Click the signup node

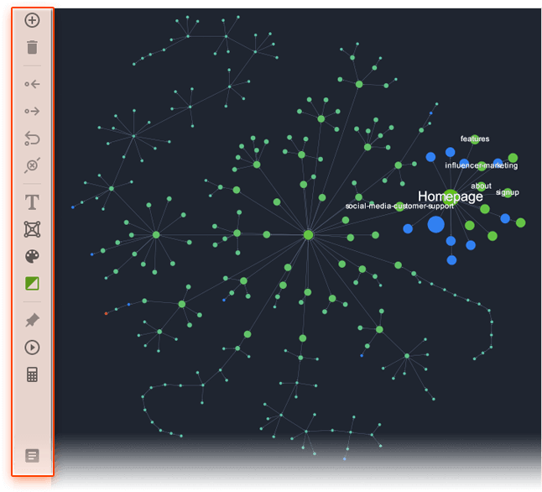pos(508,192)
